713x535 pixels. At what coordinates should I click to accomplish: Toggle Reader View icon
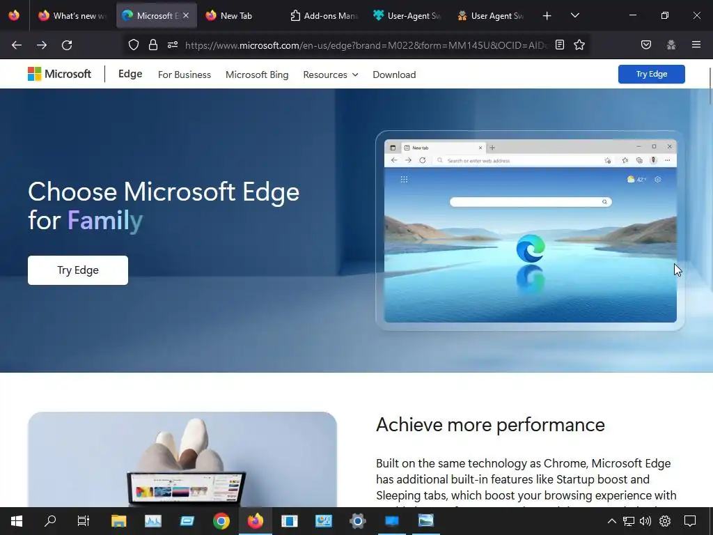point(560,45)
